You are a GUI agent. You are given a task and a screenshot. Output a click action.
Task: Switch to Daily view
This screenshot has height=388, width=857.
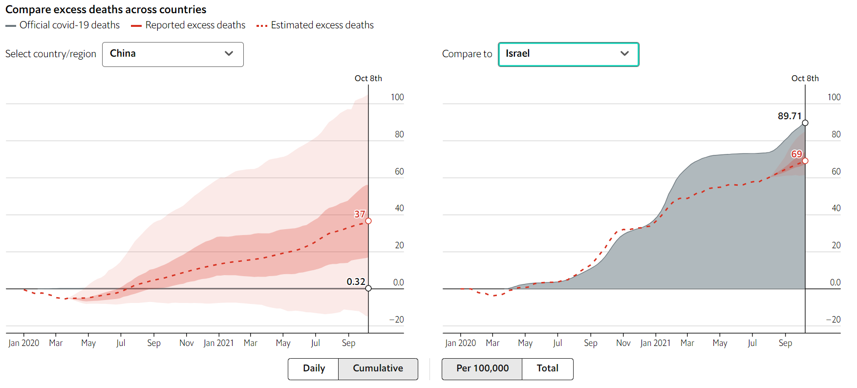[x=314, y=368]
